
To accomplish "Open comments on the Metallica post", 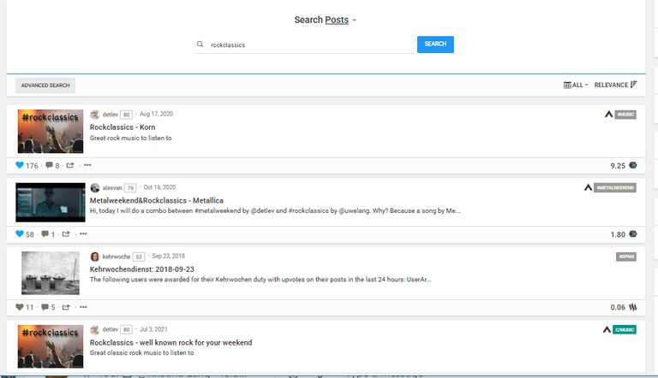I will coord(45,233).
